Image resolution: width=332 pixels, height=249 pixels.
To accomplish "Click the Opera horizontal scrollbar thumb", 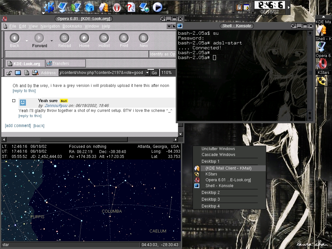I will [x=84, y=139].
